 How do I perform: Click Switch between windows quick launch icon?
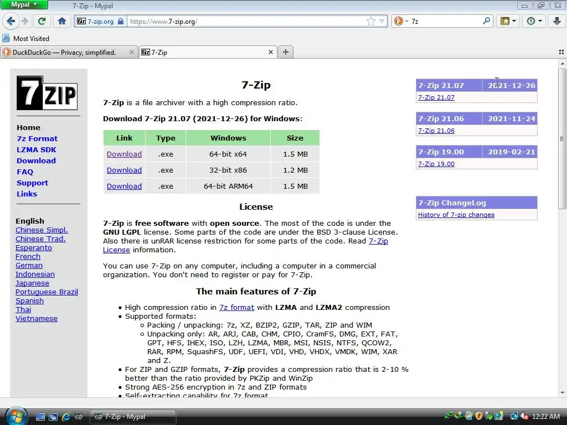[53, 417]
